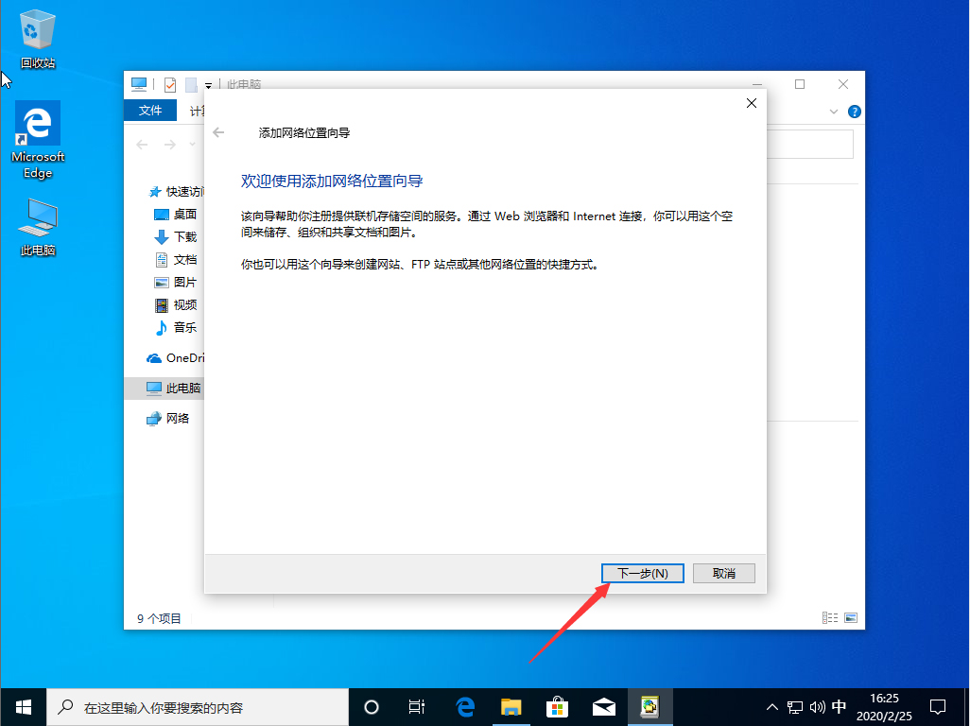Open the 文件 menu in File Explorer
This screenshot has width=970, height=726.
pyautogui.click(x=150, y=111)
